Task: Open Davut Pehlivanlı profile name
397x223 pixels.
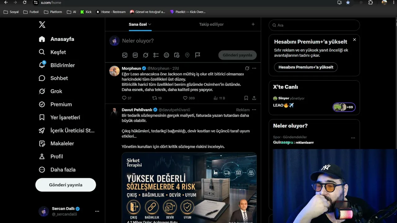Action: pos(137,110)
